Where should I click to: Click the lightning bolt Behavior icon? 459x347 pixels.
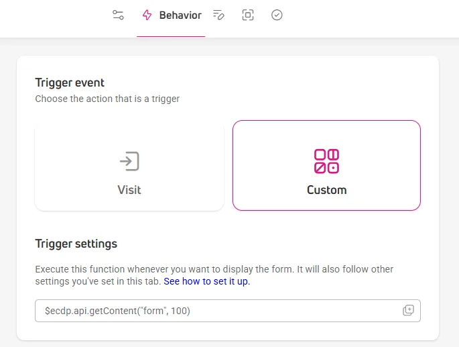pos(147,15)
